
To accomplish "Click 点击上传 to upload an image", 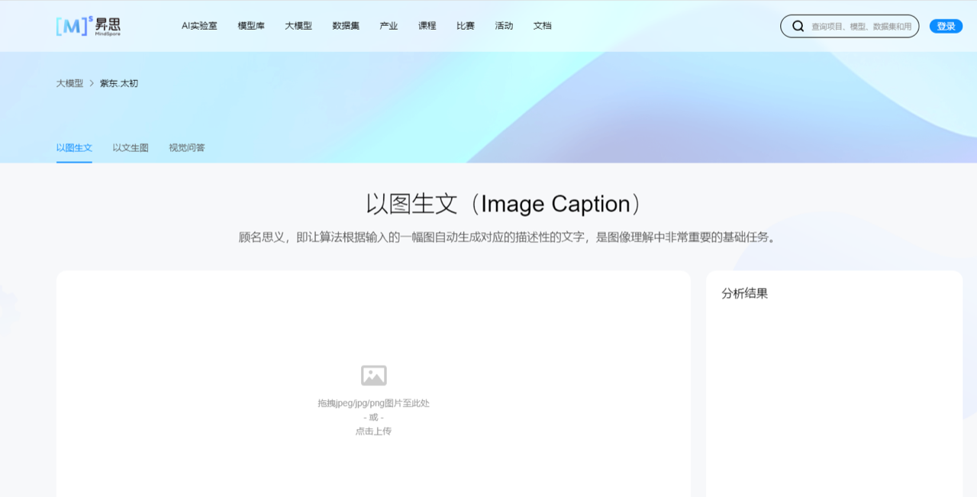I will pyautogui.click(x=373, y=431).
